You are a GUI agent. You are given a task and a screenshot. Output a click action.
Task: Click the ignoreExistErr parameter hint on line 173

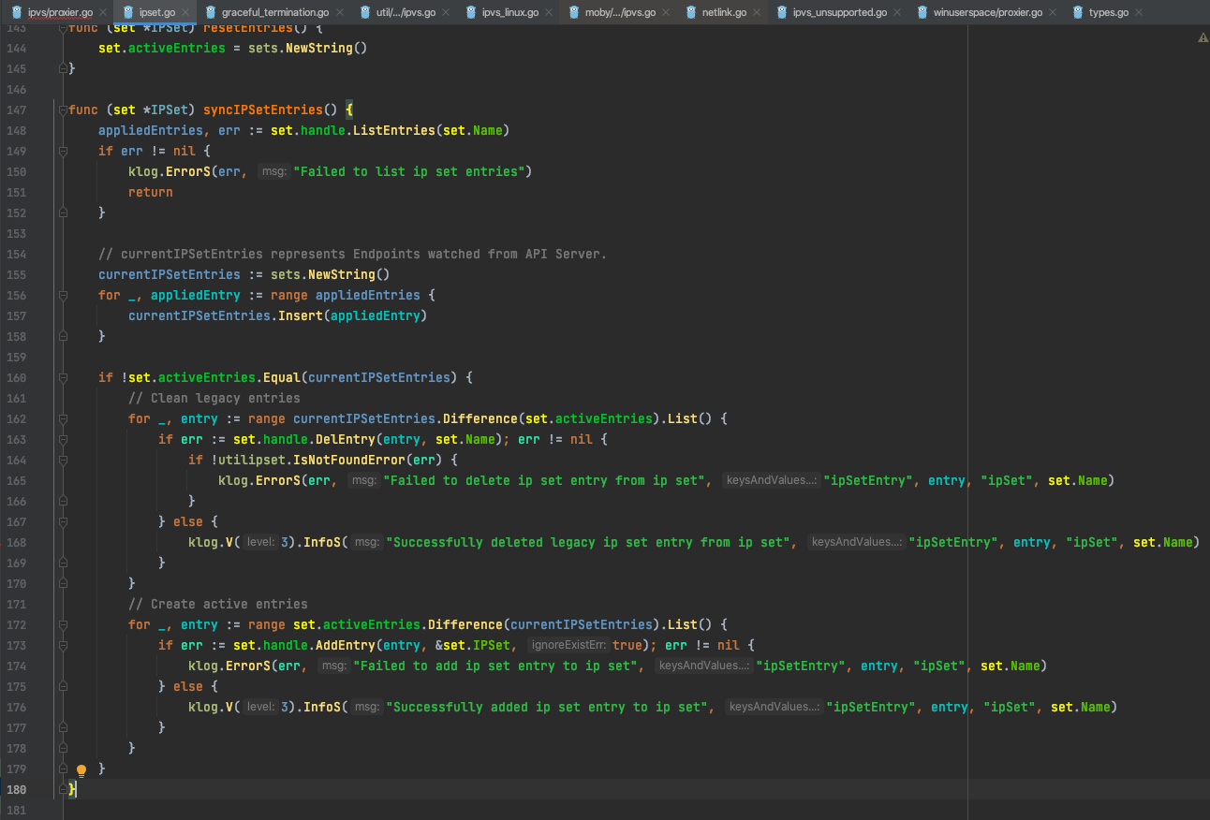click(569, 645)
